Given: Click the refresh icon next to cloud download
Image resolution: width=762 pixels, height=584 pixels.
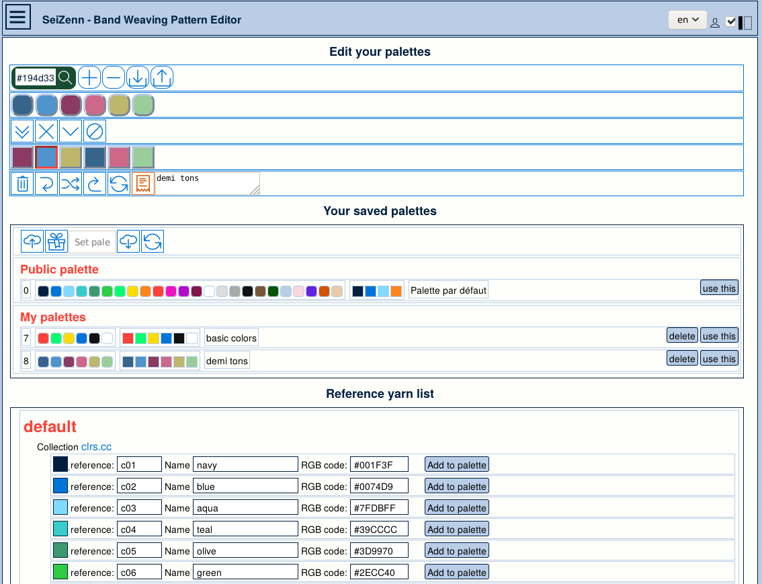Looking at the screenshot, I should [x=153, y=241].
